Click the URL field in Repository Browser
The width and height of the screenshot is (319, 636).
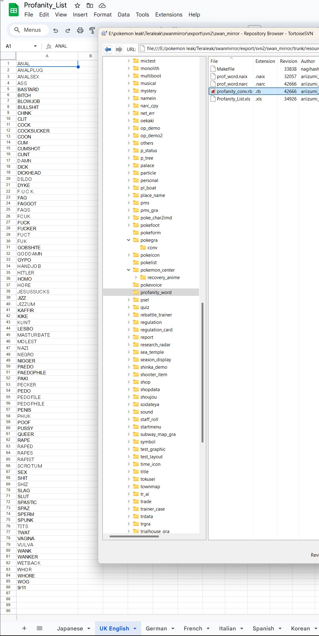(x=229, y=49)
